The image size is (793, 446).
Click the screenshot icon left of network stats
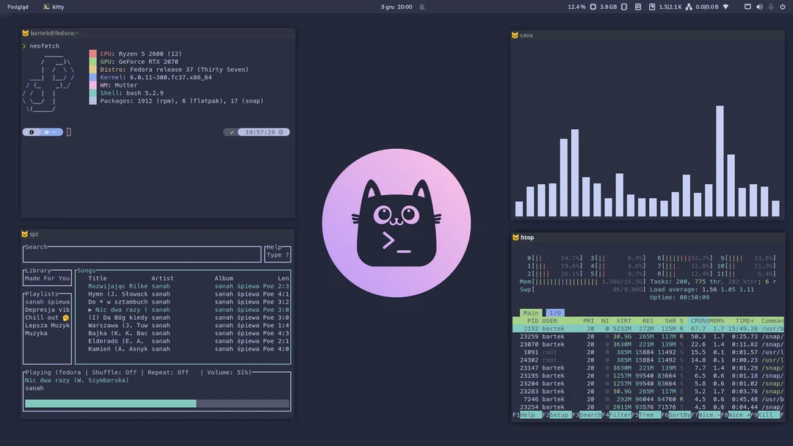638,7
